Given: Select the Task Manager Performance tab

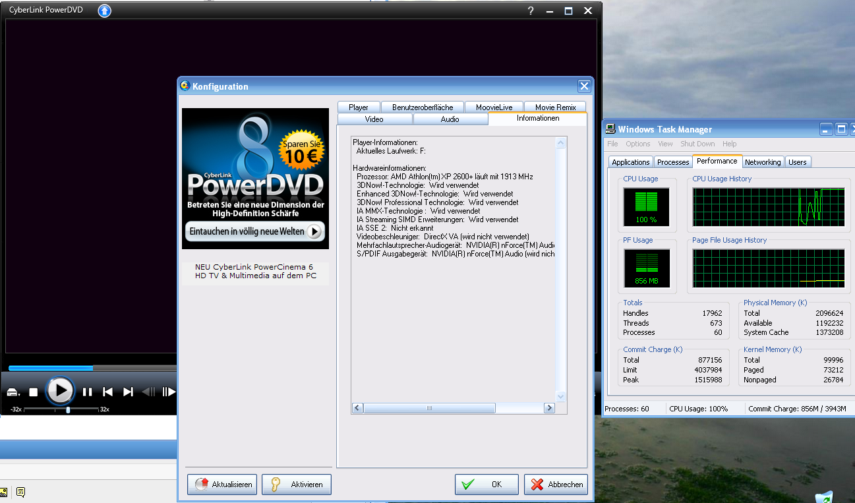Looking at the screenshot, I should (x=717, y=161).
